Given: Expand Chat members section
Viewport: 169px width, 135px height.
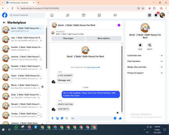Looking at the screenshot, I should [145, 61].
